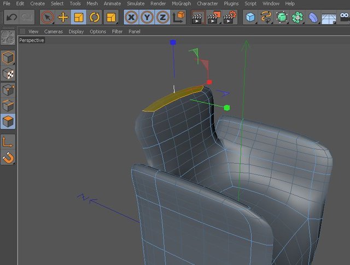The width and height of the screenshot is (350, 265).
Task: Open the MoGraph menu
Action: [x=181, y=4]
